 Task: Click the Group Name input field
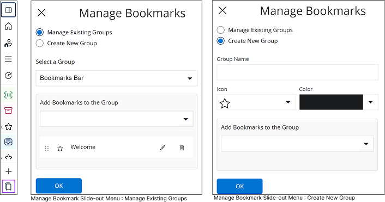[297, 72]
